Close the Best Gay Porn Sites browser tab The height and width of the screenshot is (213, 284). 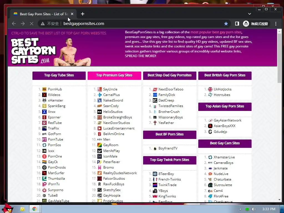[72, 14]
